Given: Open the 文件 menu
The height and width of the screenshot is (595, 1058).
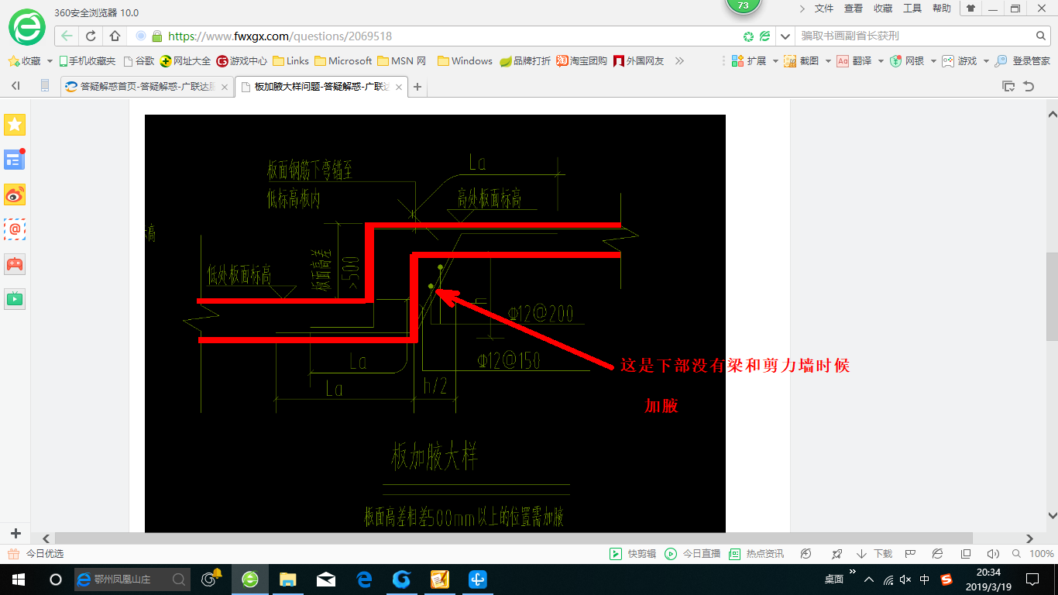Looking at the screenshot, I should click(824, 9).
